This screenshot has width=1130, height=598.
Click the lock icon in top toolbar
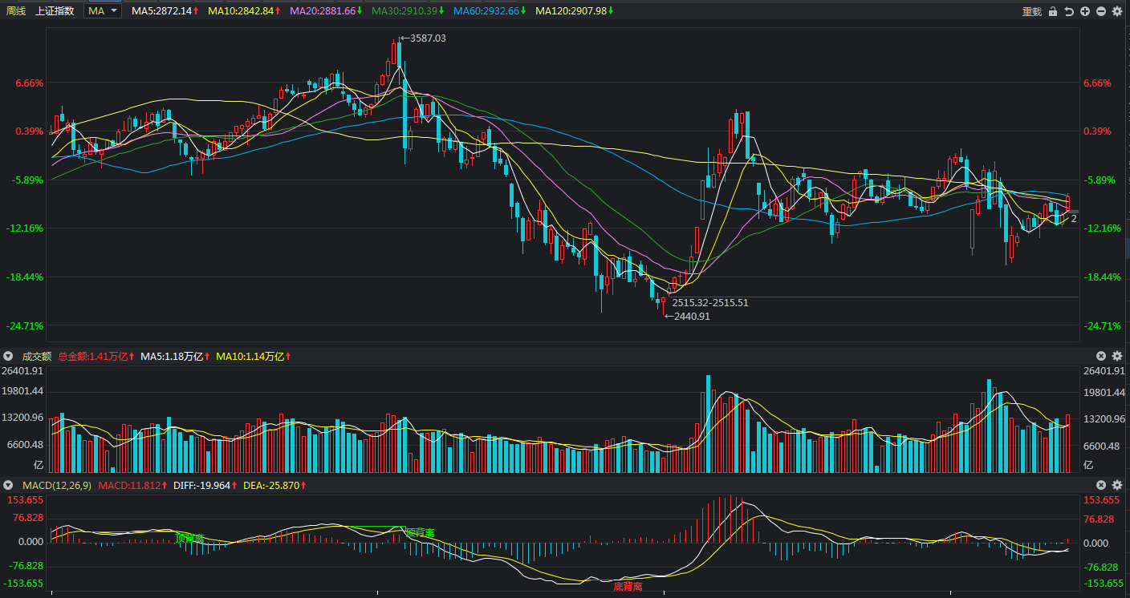pyautogui.click(x=1053, y=11)
